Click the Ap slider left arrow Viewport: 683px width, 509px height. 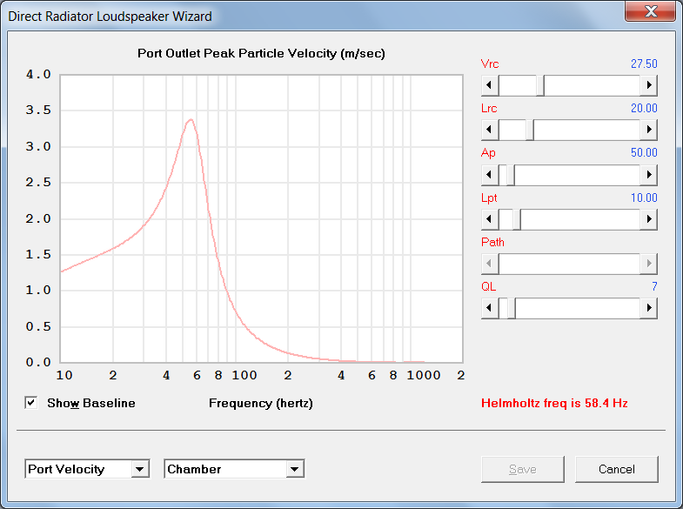(x=490, y=175)
